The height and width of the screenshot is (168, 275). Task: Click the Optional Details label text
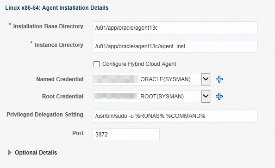coord(36,153)
